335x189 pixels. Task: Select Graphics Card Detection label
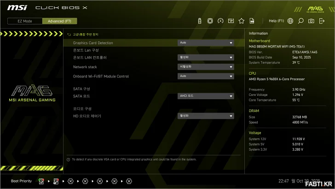pos(93,43)
